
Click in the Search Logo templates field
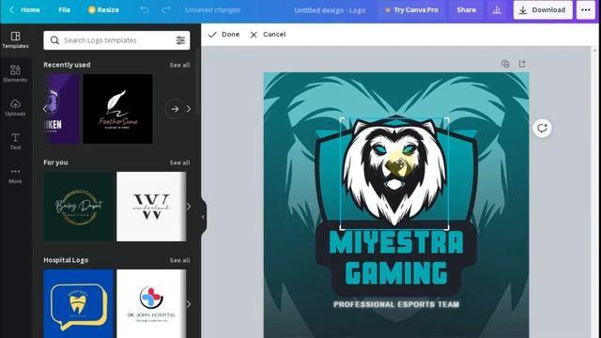116,40
